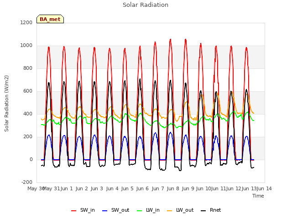
Task: Click the BA_met annotation box
Action: click(50, 19)
